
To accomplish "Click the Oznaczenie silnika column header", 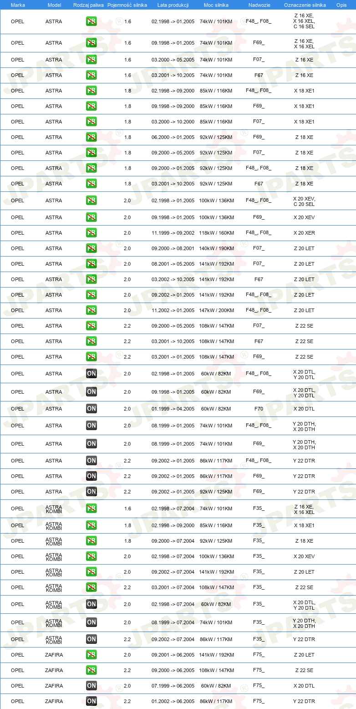I will click(305, 5).
